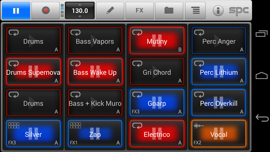
Task: Stop the Silver pad
Action: (33, 133)
